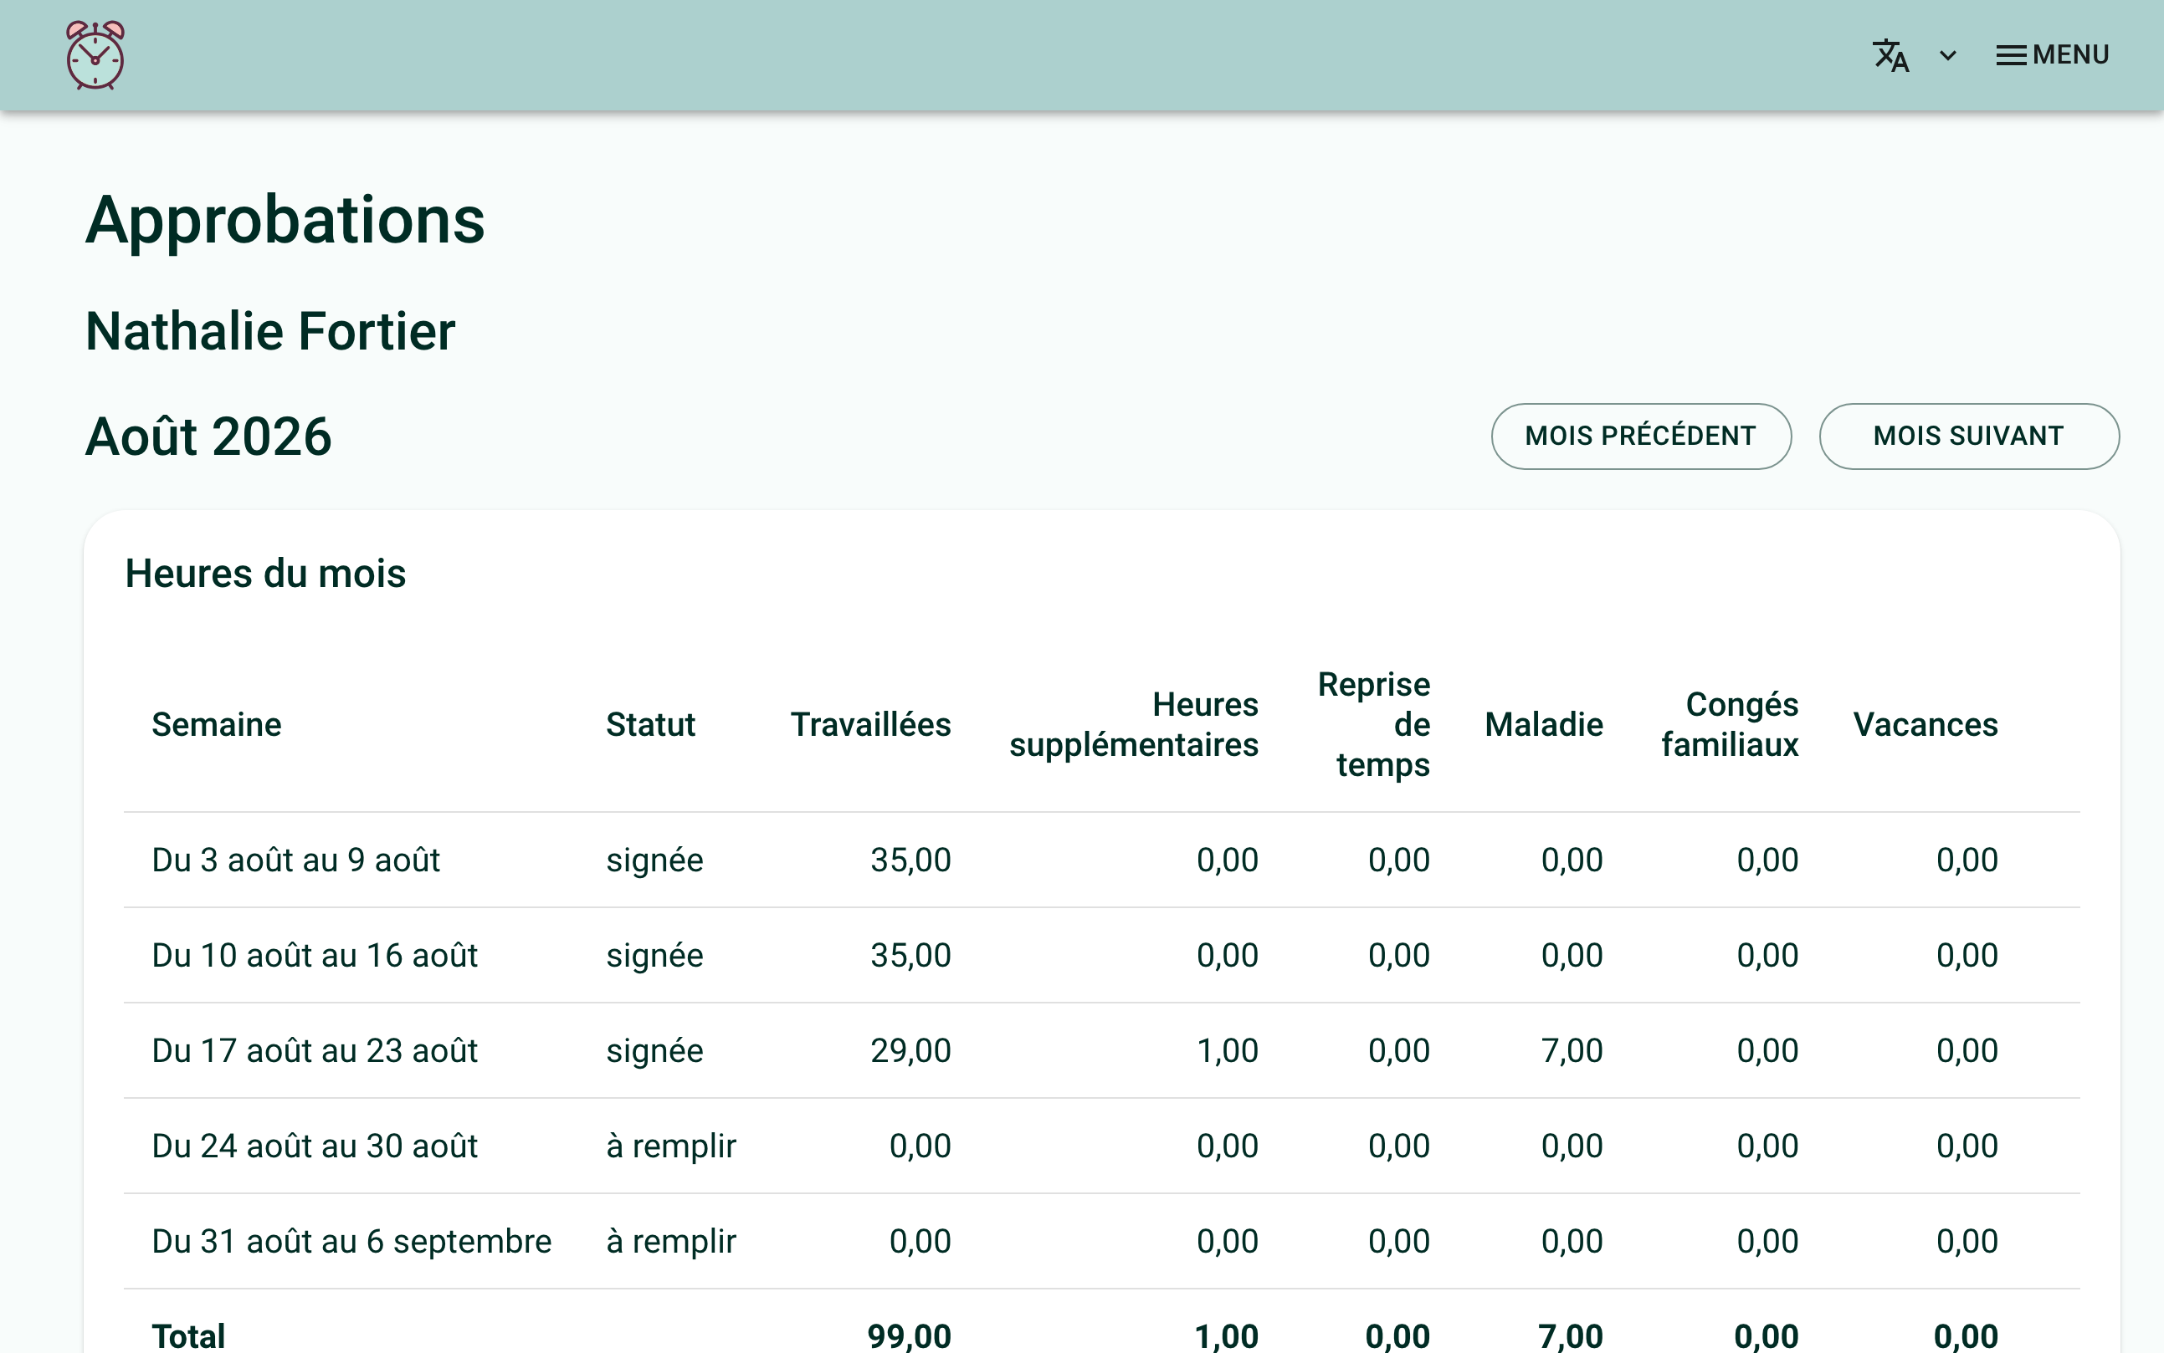
Task: Click à remplir status for 31 août week
Action: (x=671, y=1241)
